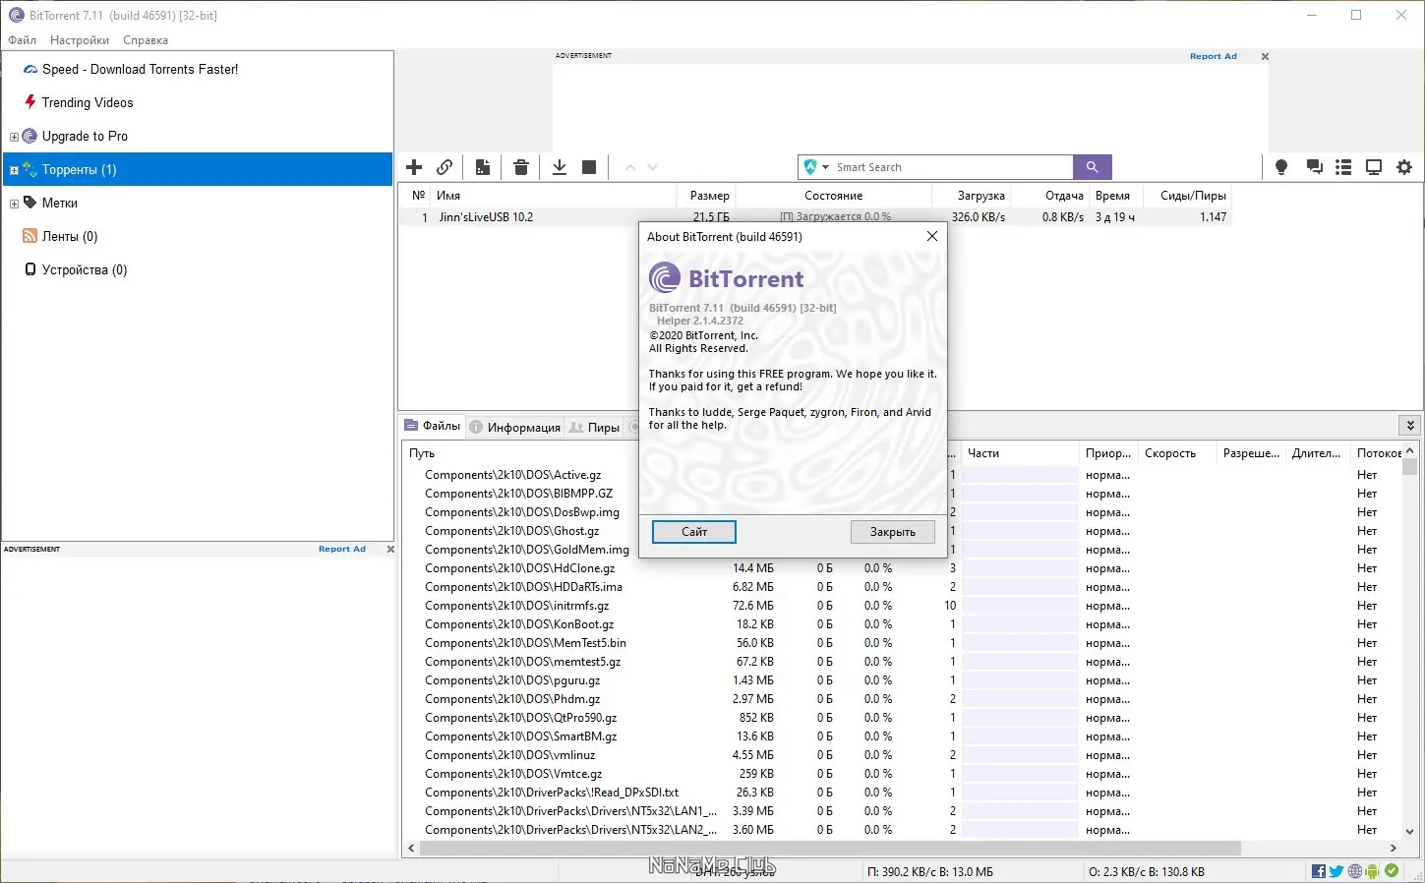Select Устройства (0) in the sidebar

(x=85, y=269)
